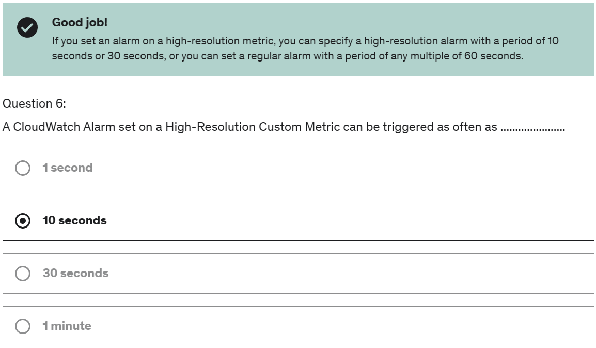Click the '30 seconds' answer label text
This screenshot has width=596, height=348.
(x=75, y=273)
